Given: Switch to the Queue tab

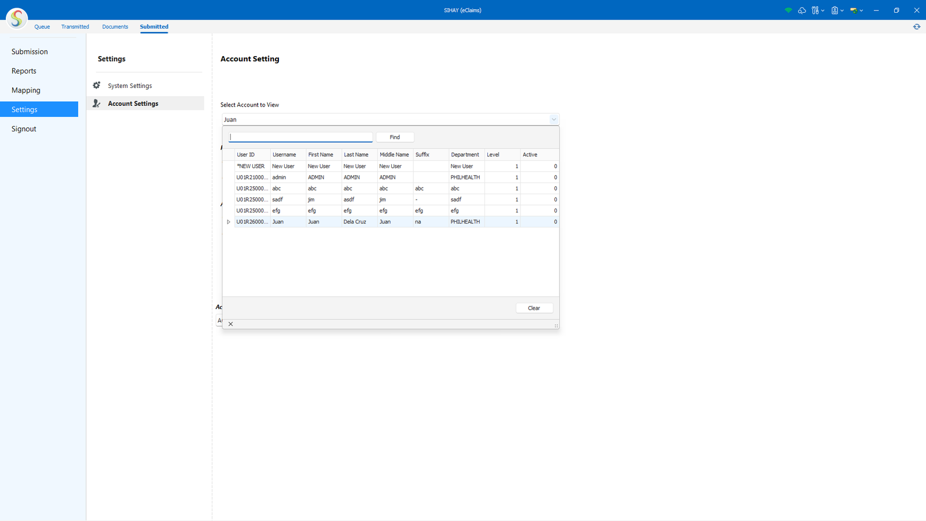Looking at the screenshot, I should (42, 27).
